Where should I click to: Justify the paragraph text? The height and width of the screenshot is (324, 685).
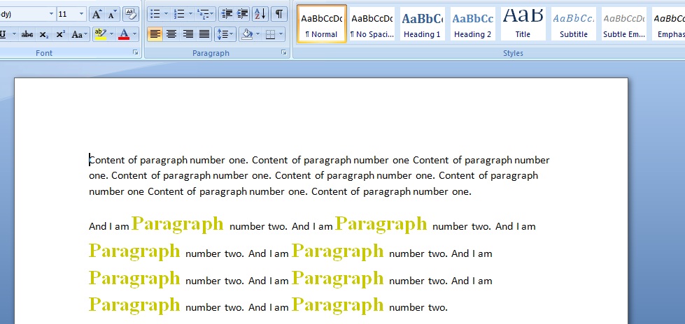pyautogui.click(x=204, y=34)
